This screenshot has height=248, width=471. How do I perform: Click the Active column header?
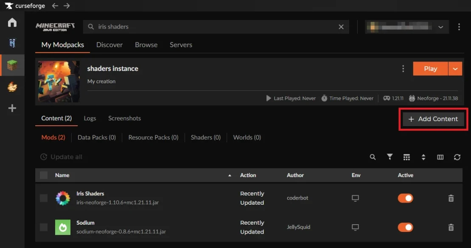[x=406, y=175]
